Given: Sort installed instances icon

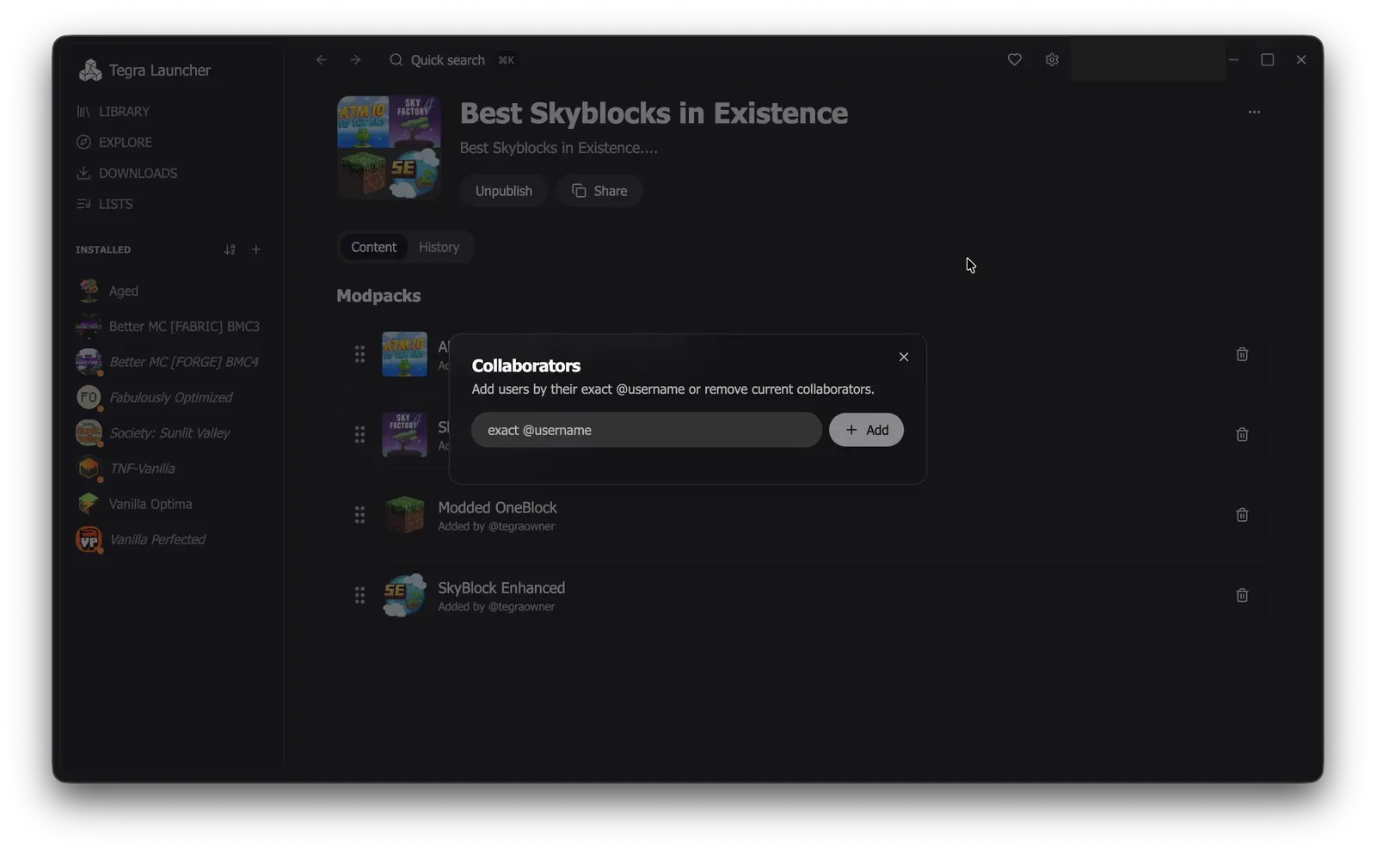Looking at the screenshot, I should tap(230, 250).
